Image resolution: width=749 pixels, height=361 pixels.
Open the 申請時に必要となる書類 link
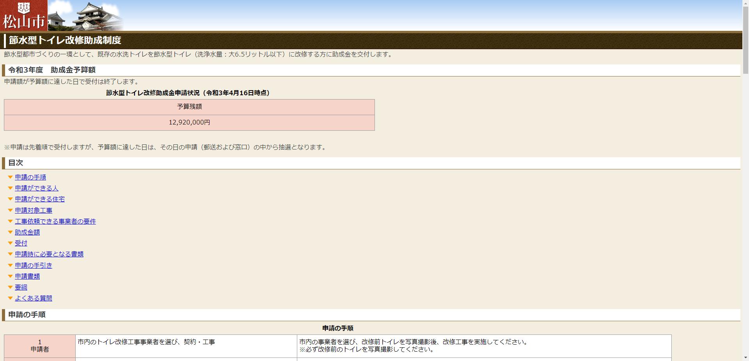pyautogui.click(x=49, y=254)
